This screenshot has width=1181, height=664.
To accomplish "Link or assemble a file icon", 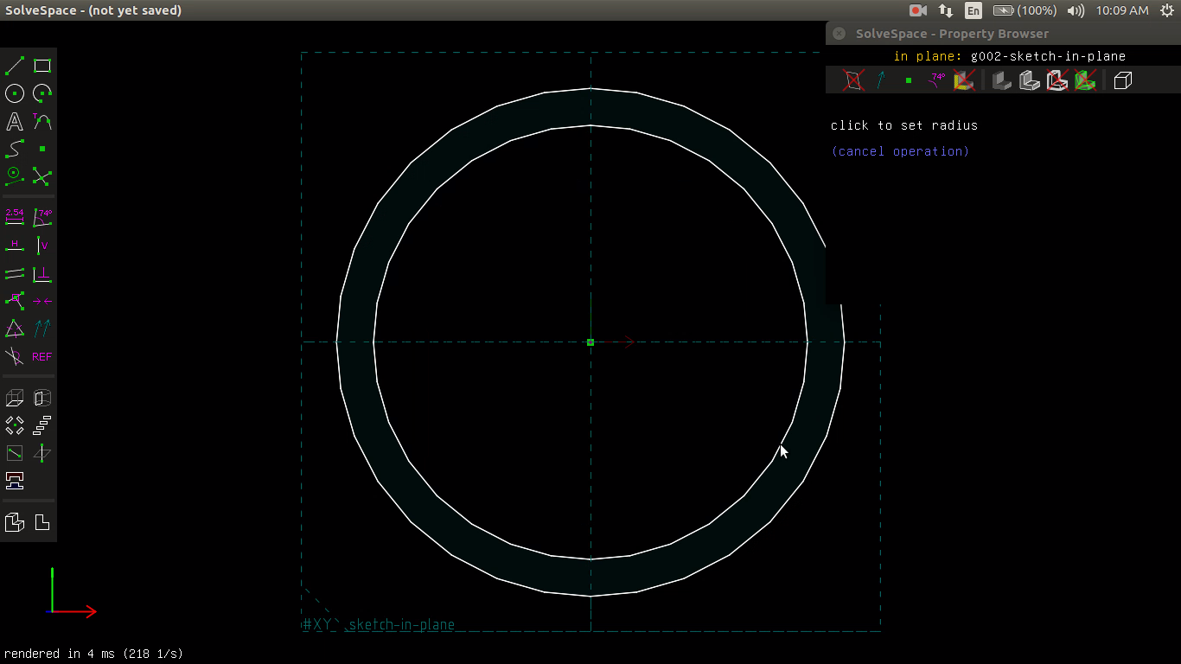I will click(15, 481).
